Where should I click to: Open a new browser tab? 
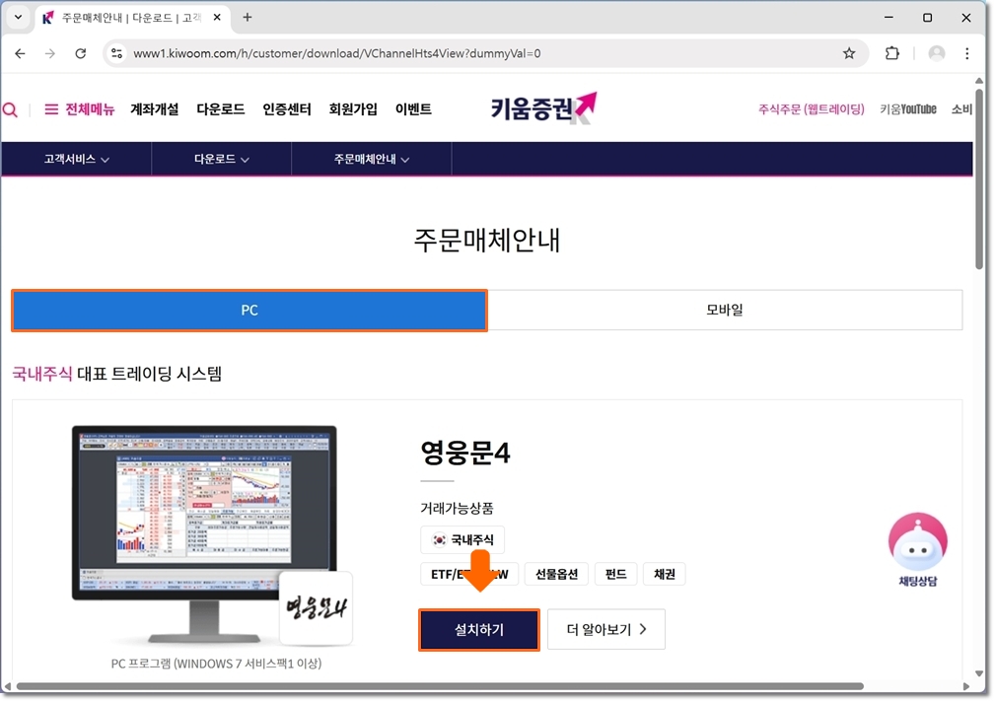click(x=248, y=17)
